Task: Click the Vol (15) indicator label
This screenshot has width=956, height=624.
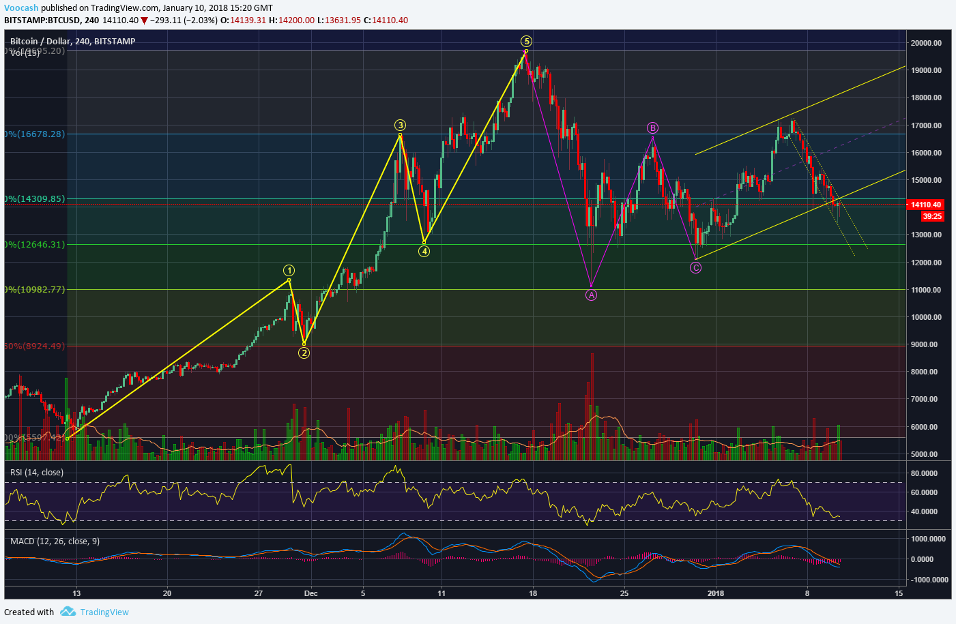Action: [x=25, y=53]
